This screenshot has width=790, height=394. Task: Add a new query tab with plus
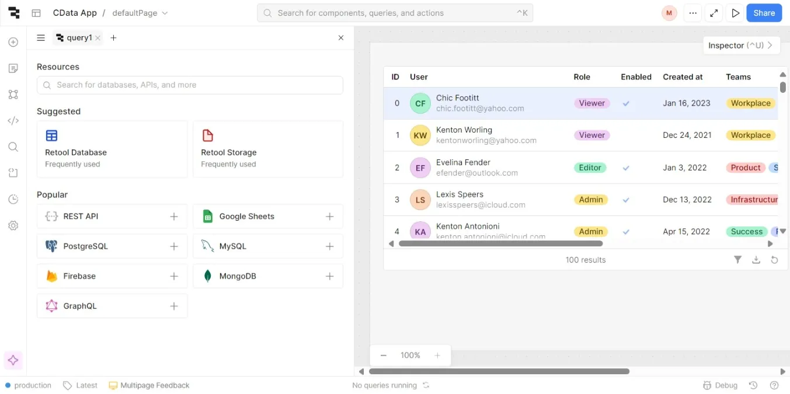click(113, 38)
